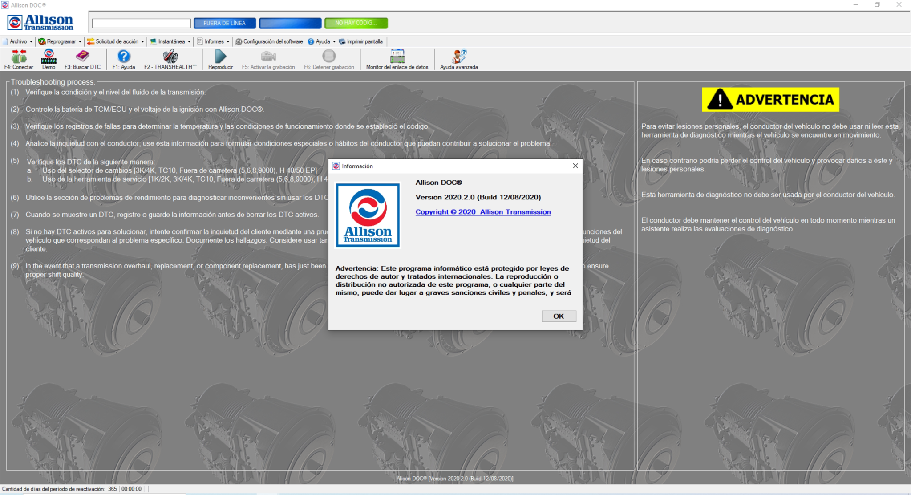Click the 'Troubleshooting process:' heading
Screen dimensions: 911x495
pos(53,82)
